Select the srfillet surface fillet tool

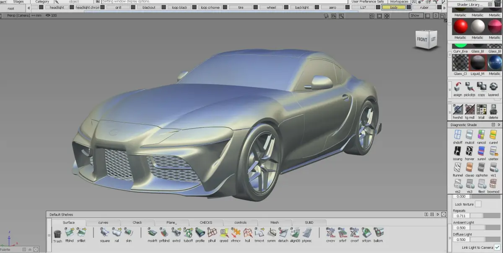coord(81,234)
